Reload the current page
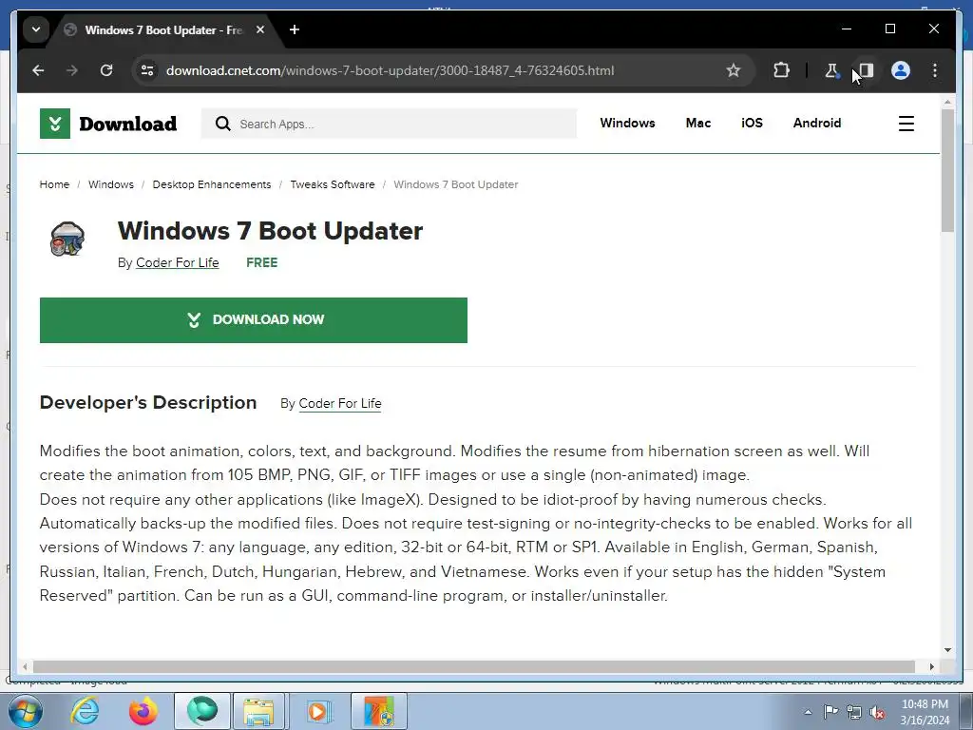This screenshot has width=973, height=730. point(106,70)
